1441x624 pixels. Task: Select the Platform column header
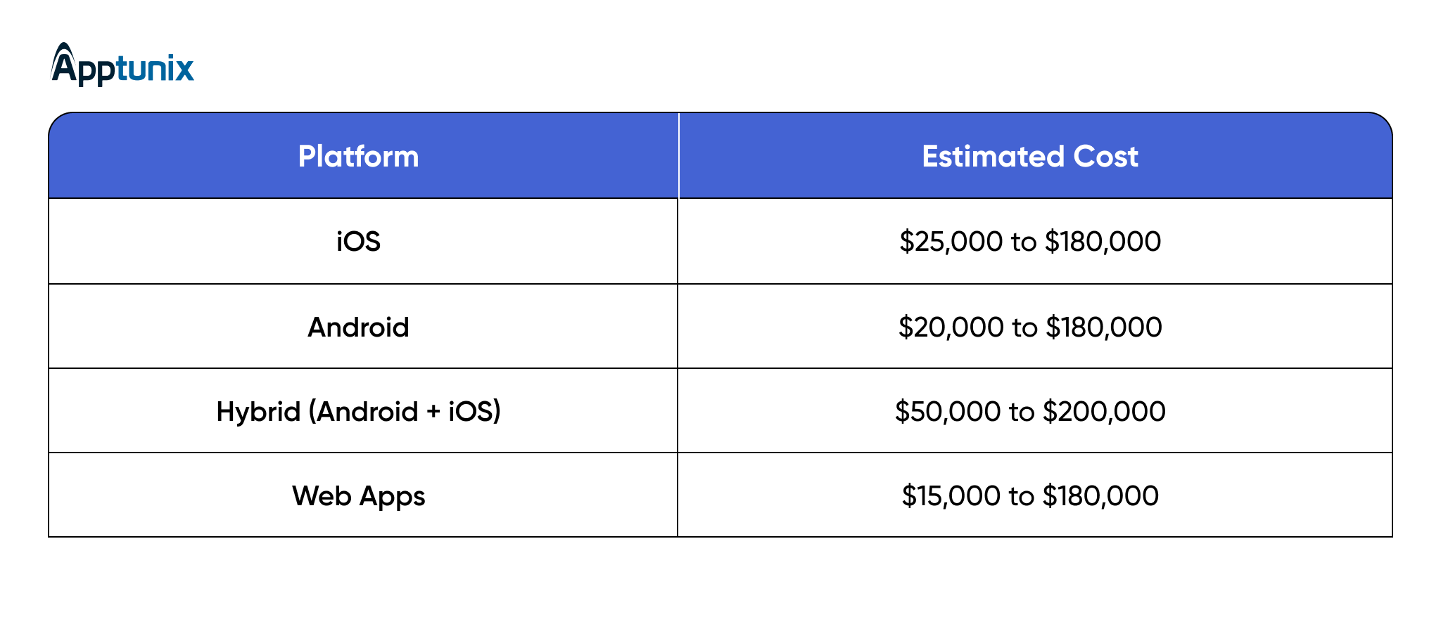(358, 156)
